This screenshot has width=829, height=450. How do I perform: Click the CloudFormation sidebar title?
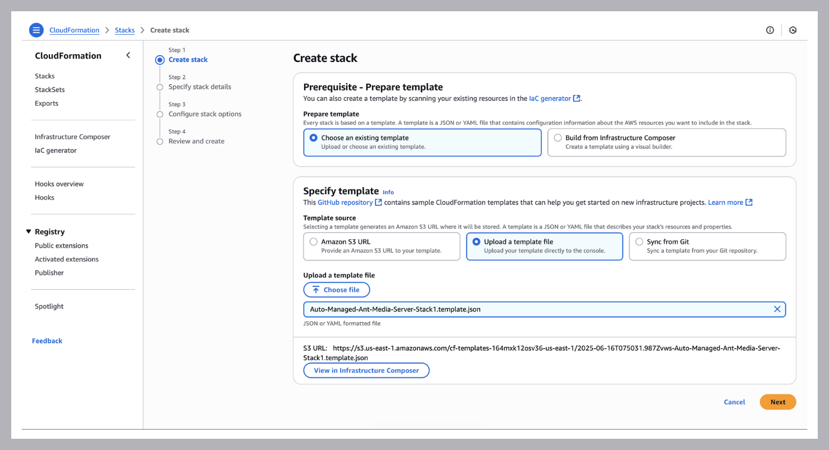(68, 56)
